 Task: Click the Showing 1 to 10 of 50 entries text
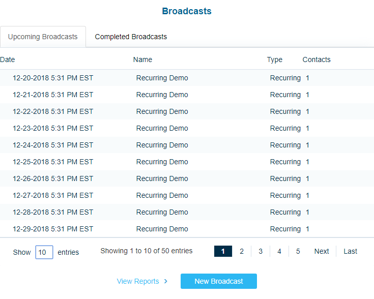[x=147, y=251]
